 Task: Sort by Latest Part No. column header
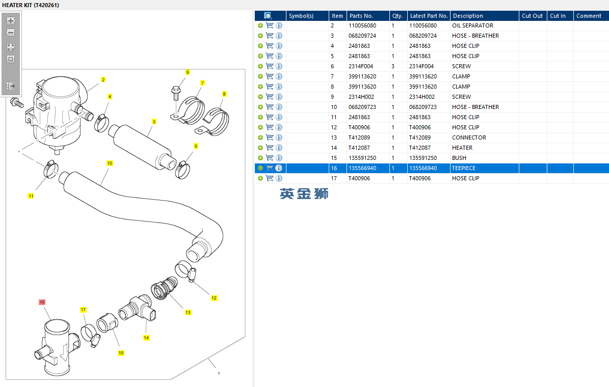tap(429, 16)
